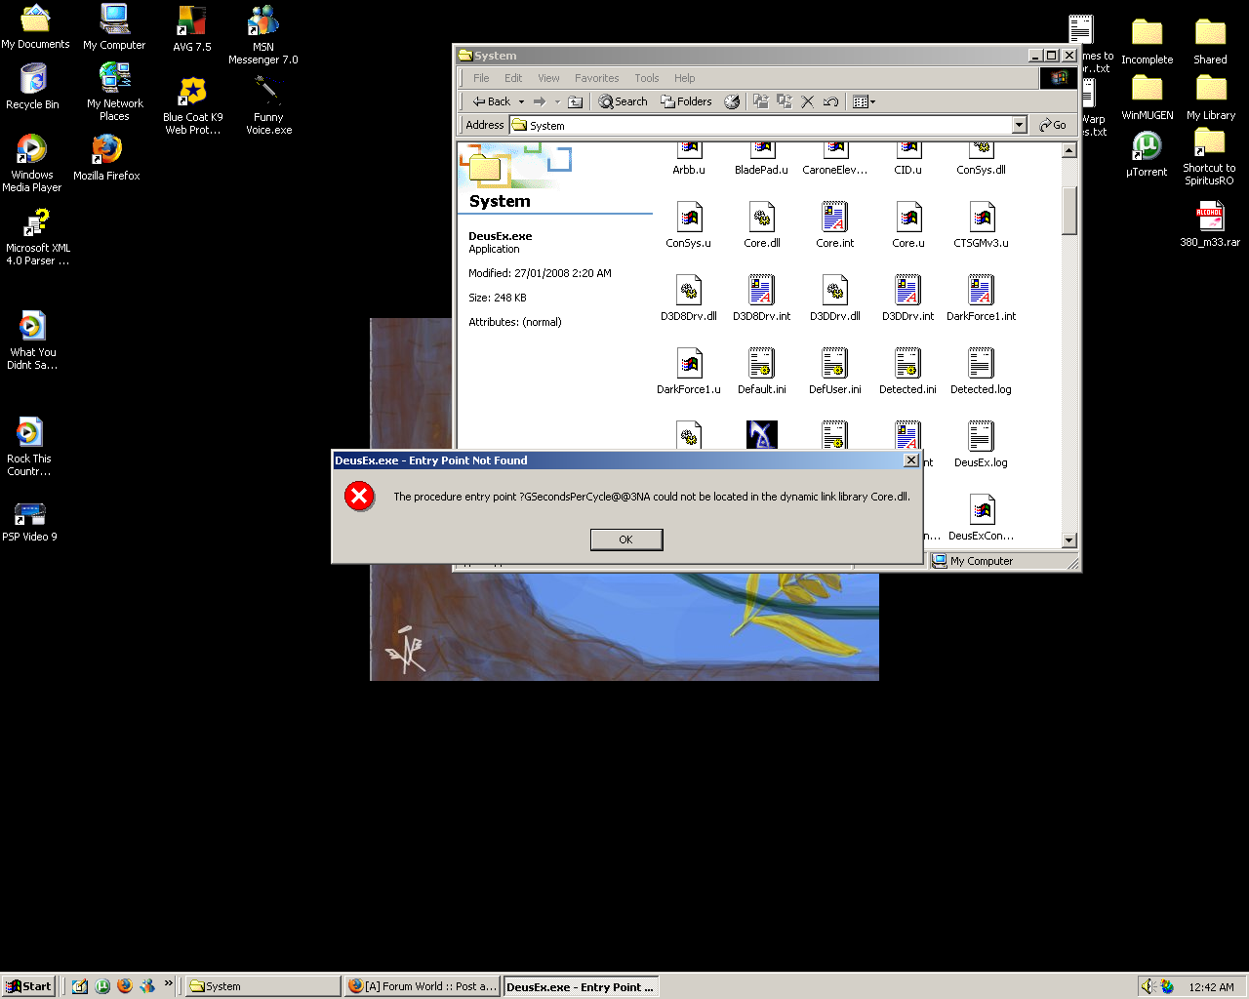Image resolution: width=1249 pixels, height=999 pixels.
Task: Expand the Quick Launch overflow chevron
Action: tap(168, 983)
